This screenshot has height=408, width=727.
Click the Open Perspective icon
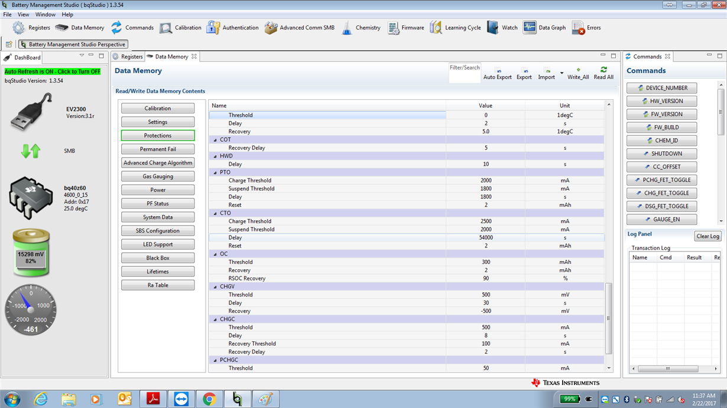point(9,44)
